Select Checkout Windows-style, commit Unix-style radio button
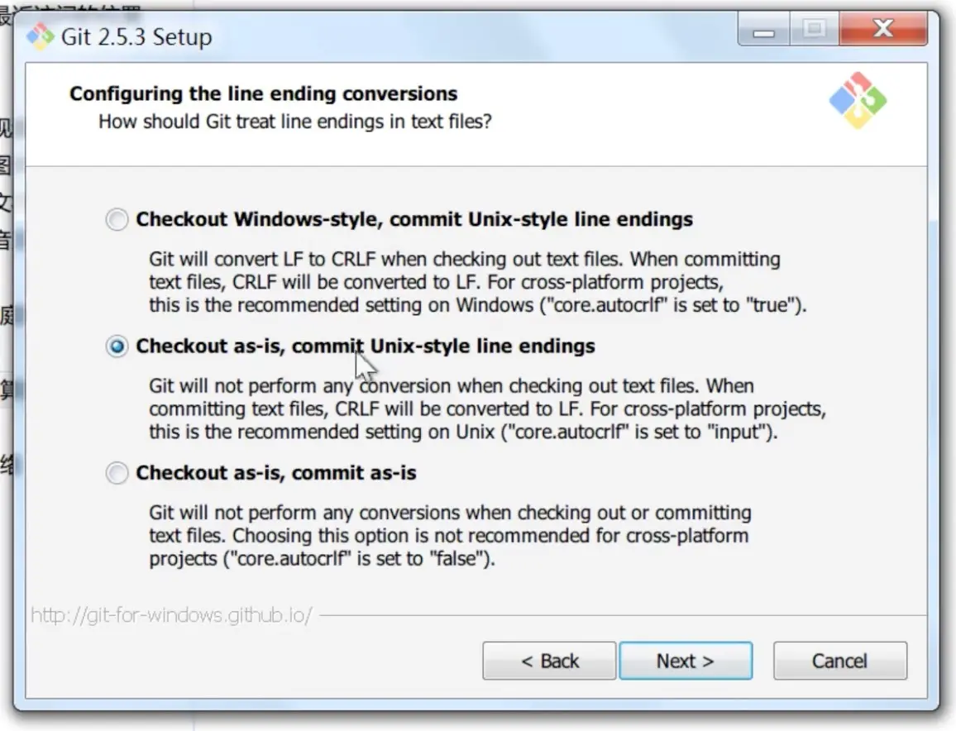 pos(117,220)
